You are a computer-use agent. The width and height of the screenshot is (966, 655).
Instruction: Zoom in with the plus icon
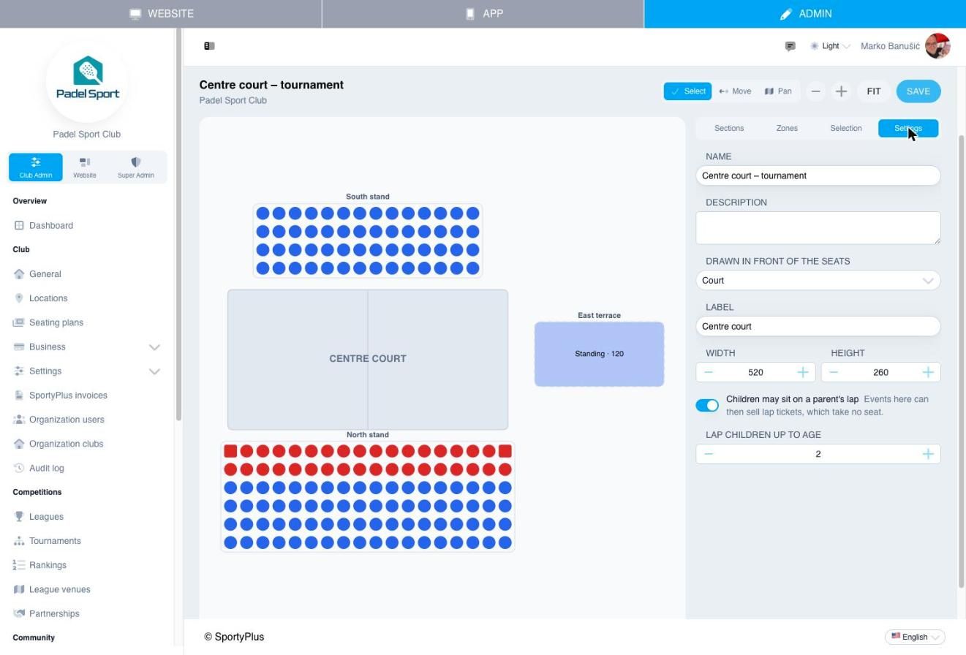pos(841,91)
